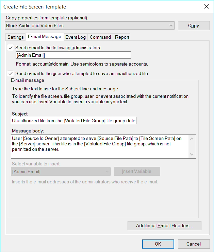Select the E-mail Message tab
214x252 pixels.
point(45,37)
